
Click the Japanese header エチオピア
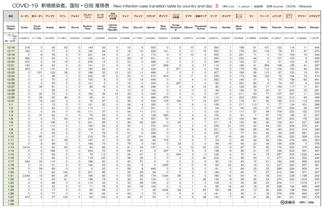point(314,16)
